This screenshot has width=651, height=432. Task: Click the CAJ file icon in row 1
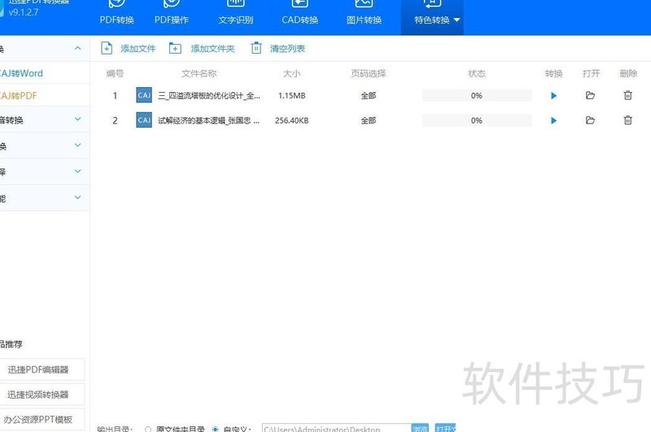pos(144,95)
